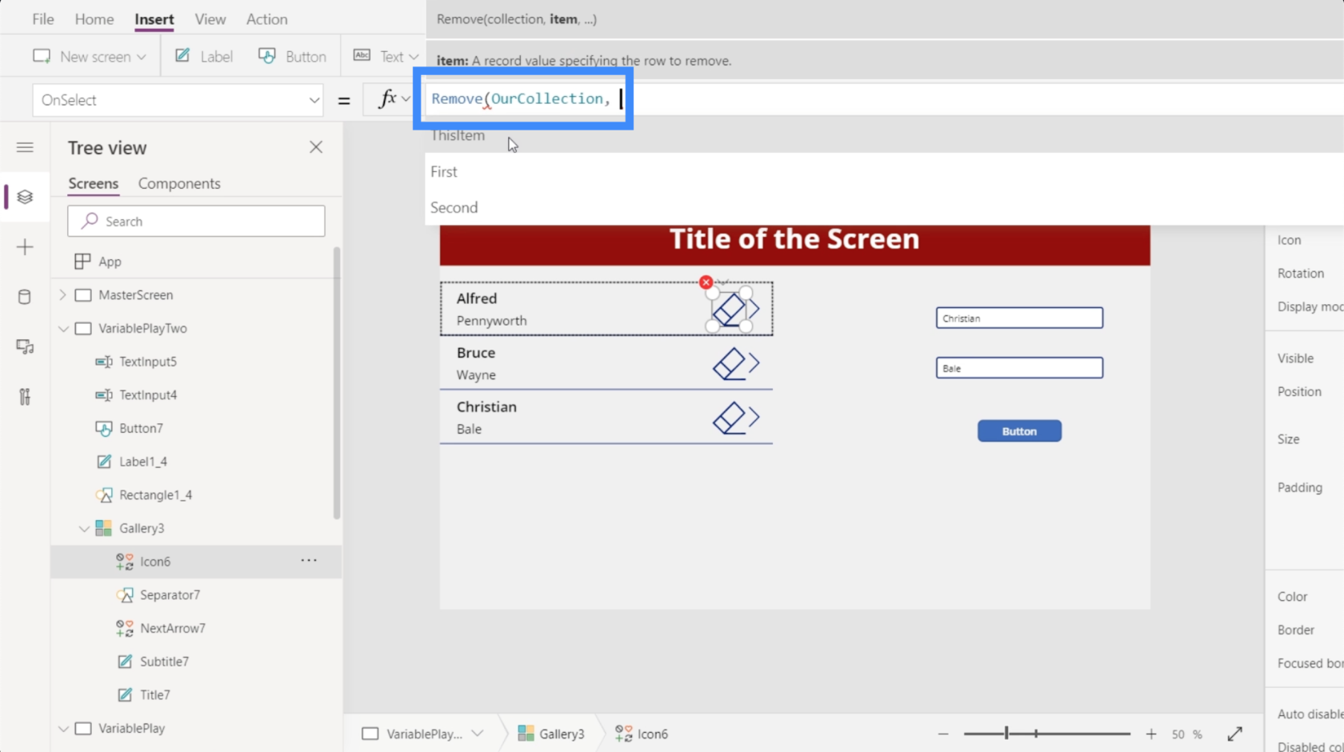Open the VariablePlay breadcrumb dropdown

(x=478, y=734)
